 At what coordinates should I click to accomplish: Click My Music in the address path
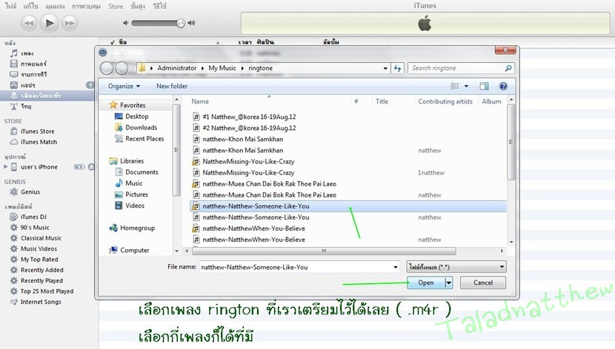[x=222, y=68]
